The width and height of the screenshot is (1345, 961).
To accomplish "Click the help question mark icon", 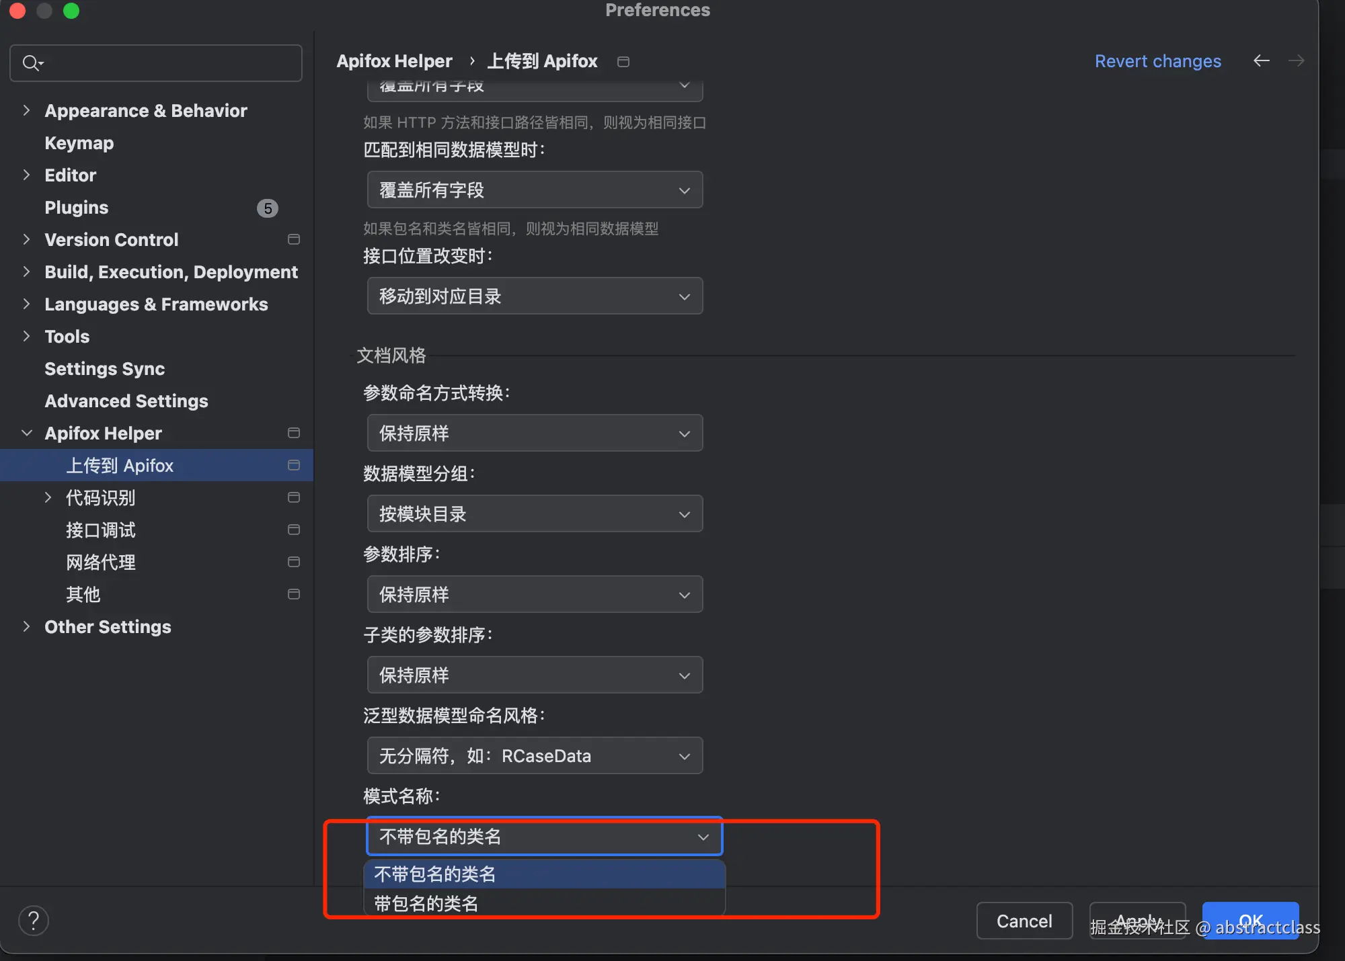I will 33,920.
